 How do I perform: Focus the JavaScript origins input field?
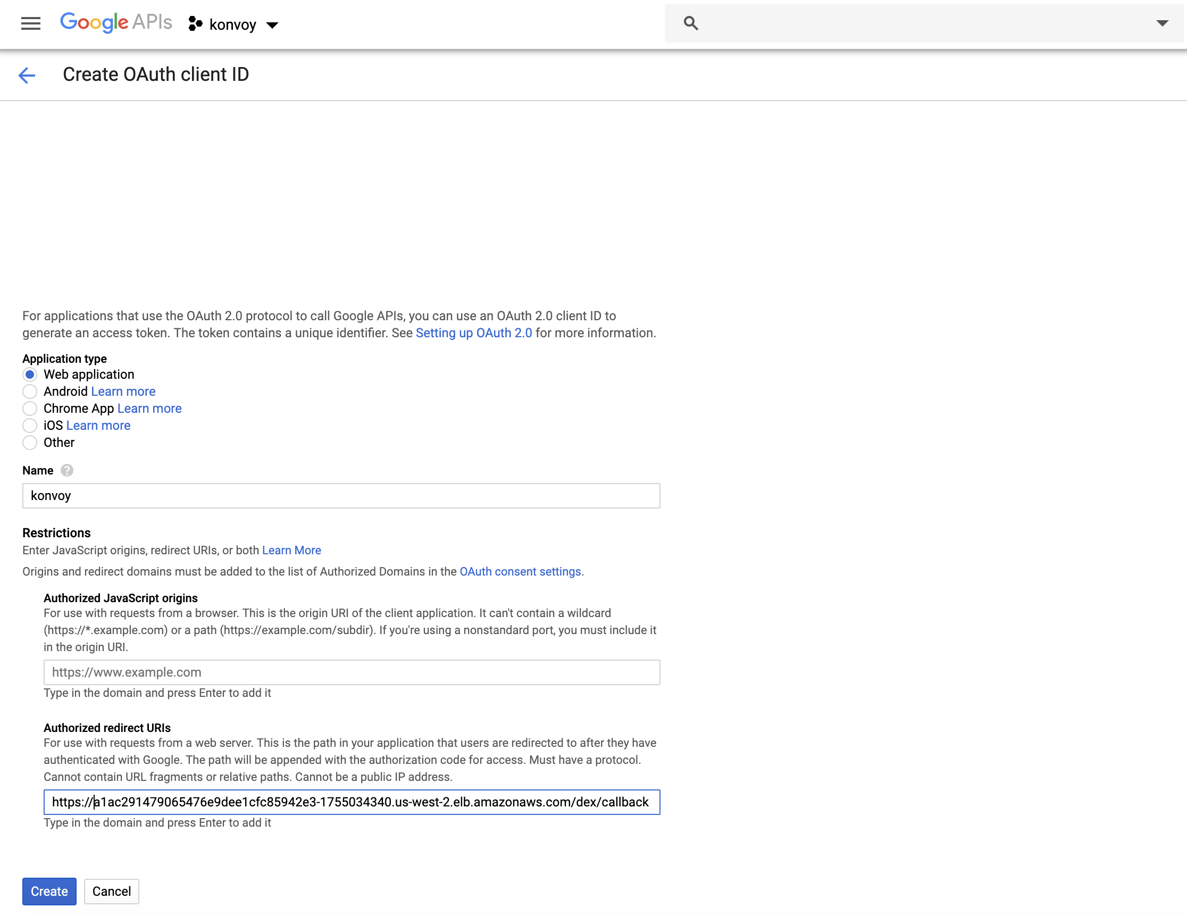351,672
